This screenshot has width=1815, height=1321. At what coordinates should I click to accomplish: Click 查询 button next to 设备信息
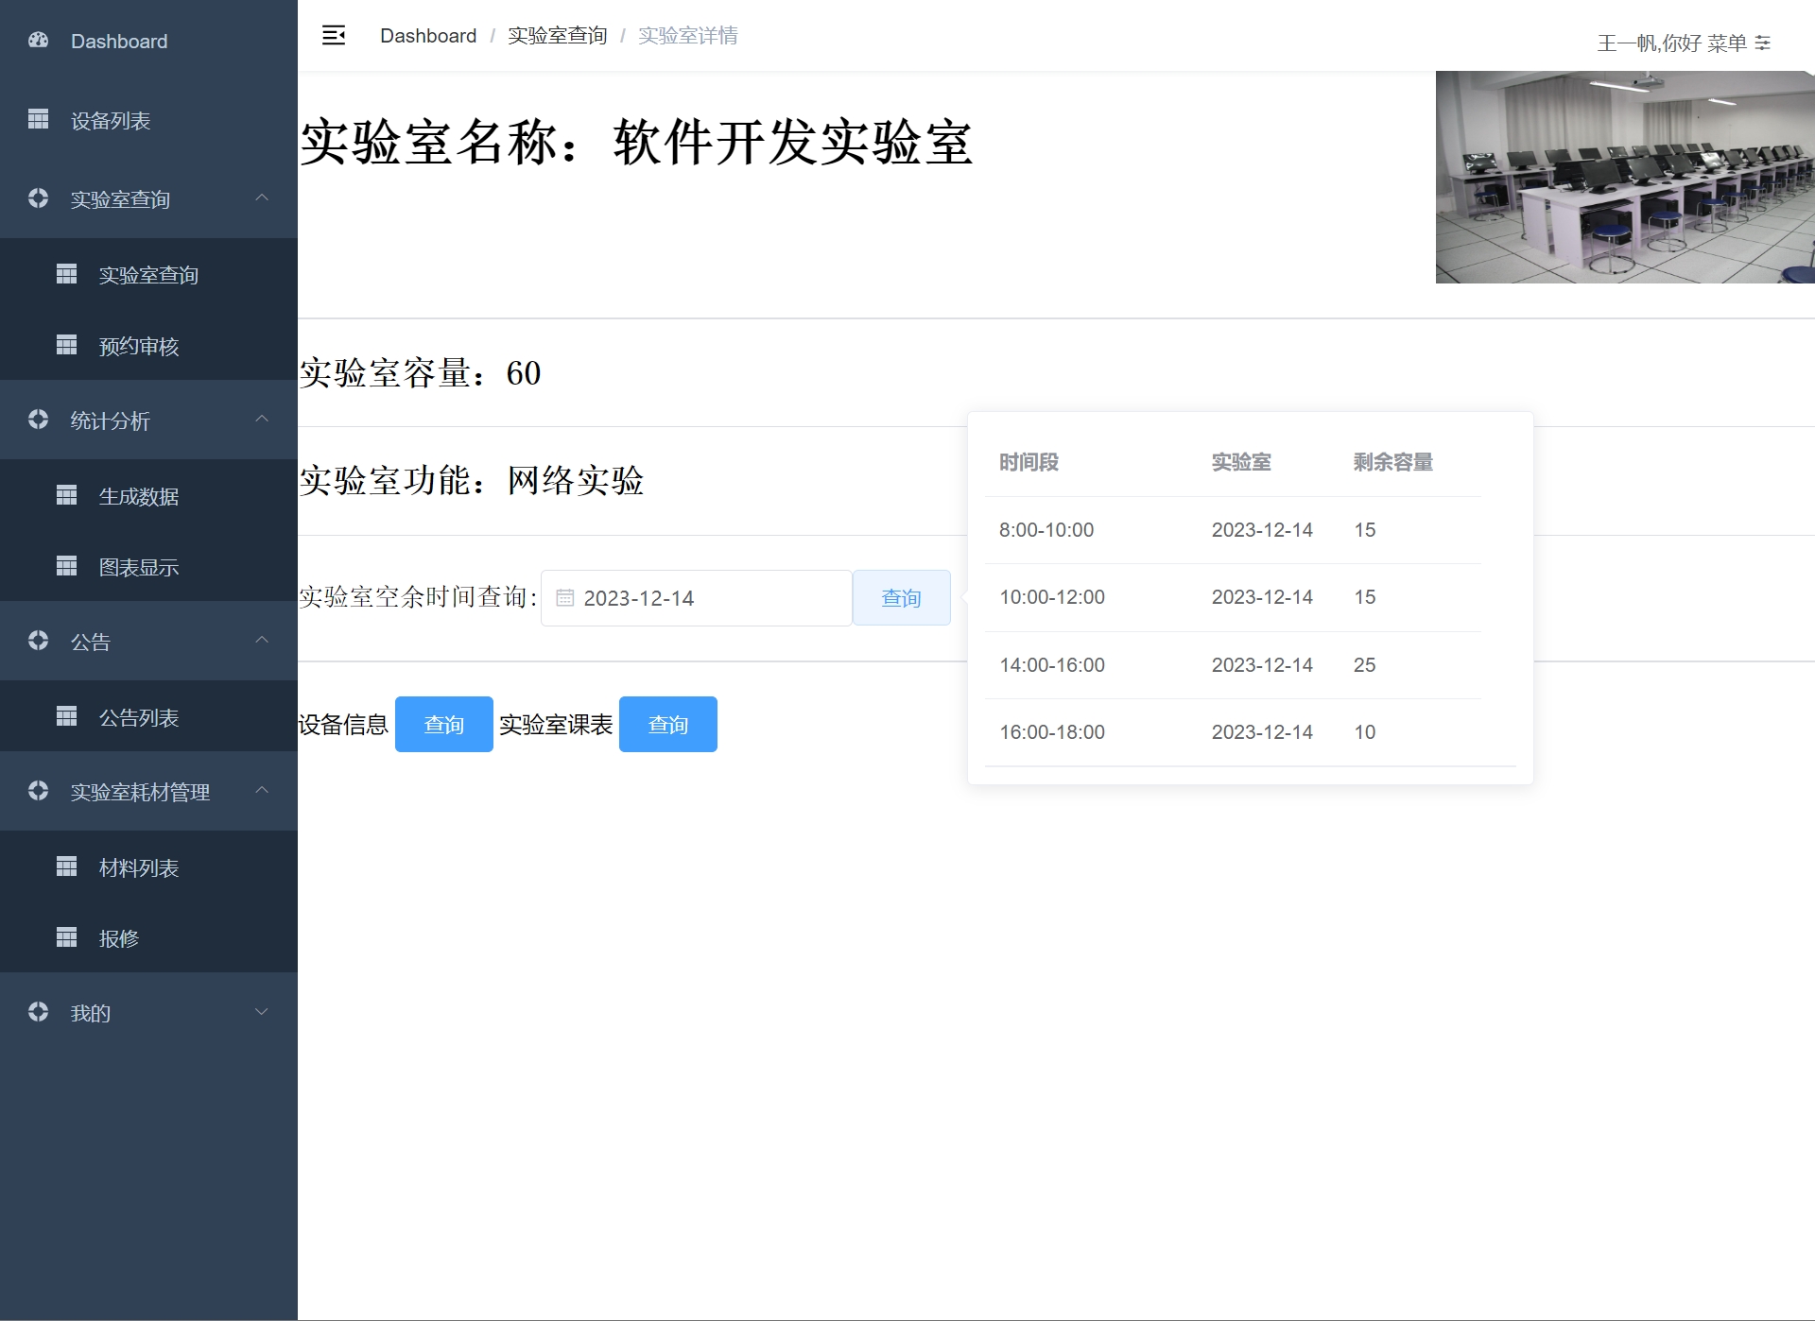(x=443, y=725)
